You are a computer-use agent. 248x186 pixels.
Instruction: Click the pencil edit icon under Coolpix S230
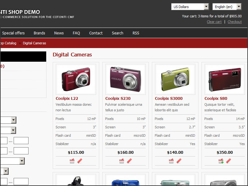coord(129,161)
